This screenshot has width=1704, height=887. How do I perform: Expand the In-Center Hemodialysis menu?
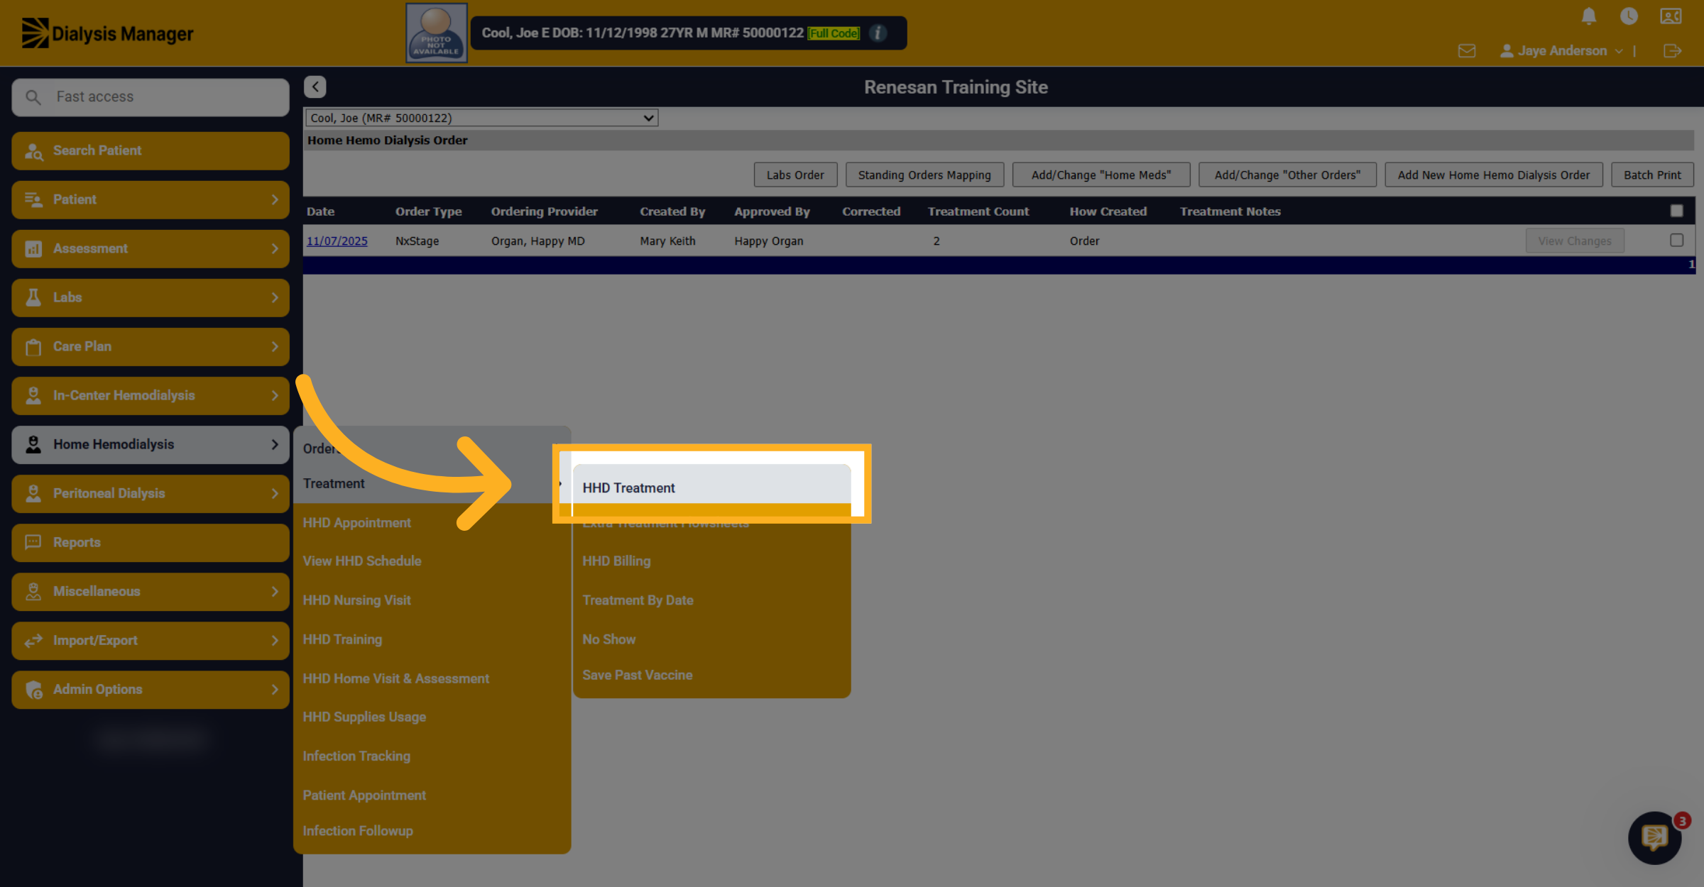[x=151, y=395]
